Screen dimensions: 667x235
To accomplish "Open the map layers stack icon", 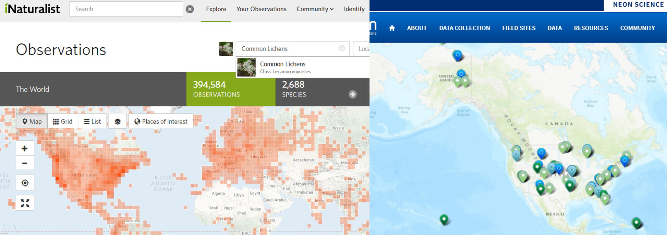I will 117,122.
